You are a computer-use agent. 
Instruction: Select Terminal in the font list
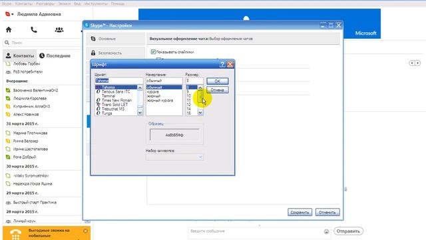pos(116,96)
